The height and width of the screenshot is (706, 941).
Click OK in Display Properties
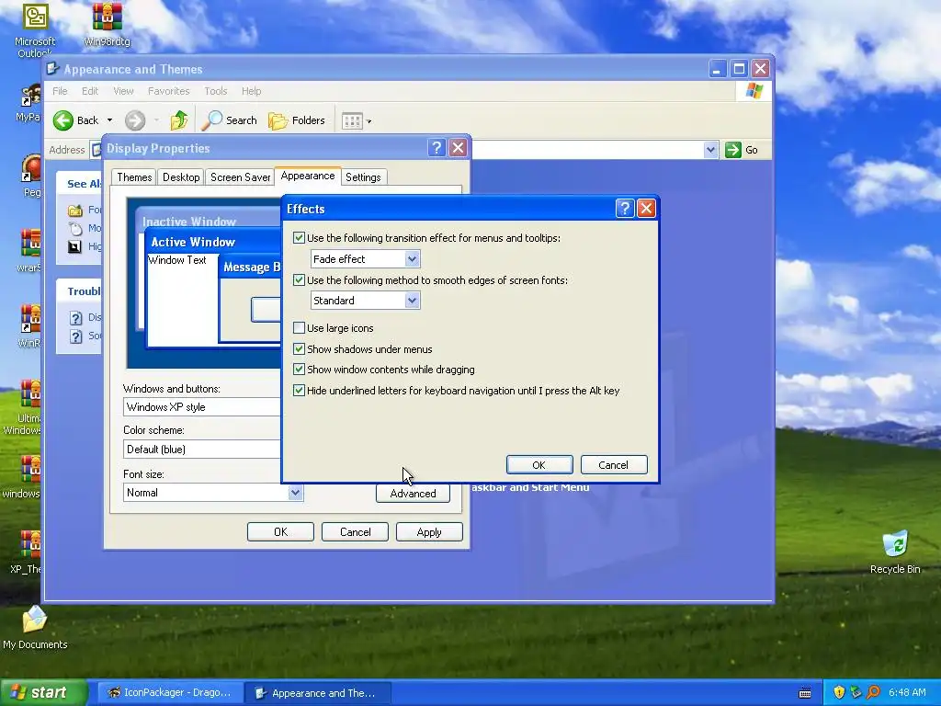tap(280, 532)
